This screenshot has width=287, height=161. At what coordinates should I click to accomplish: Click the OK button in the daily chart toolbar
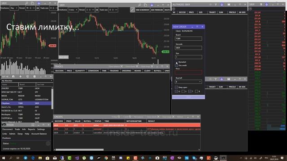click(x=38, y=8)
